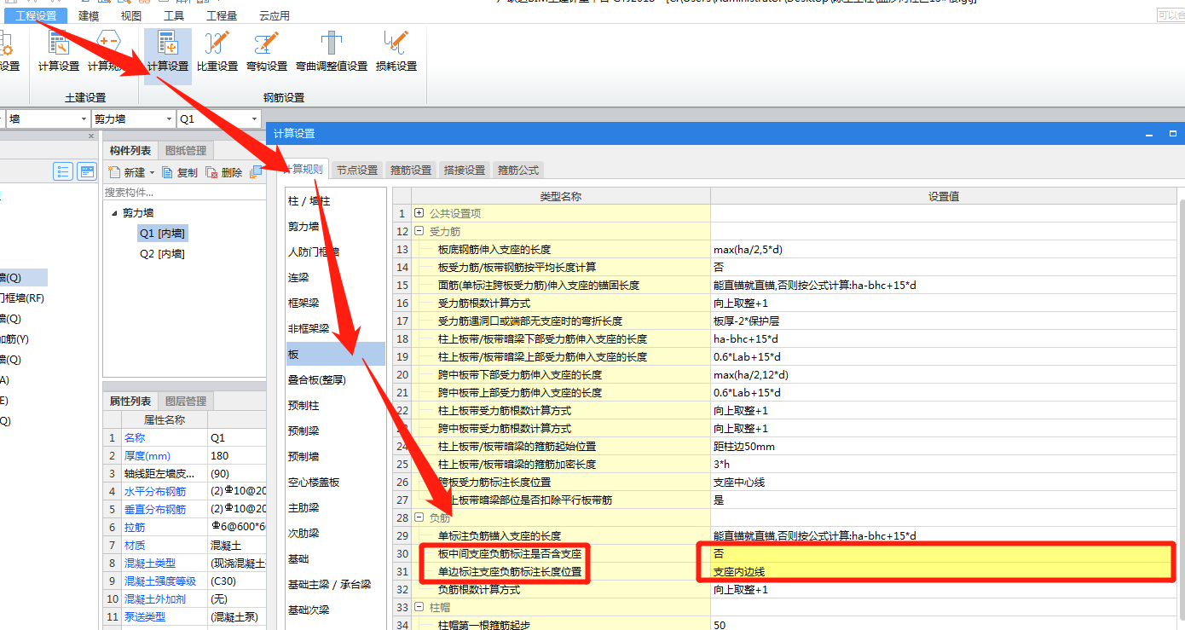Image resolution: width=1185 pixels, height=630 pixels.
Task: Expand 公共设置项 group in row 1
Action: pos(419,213)
